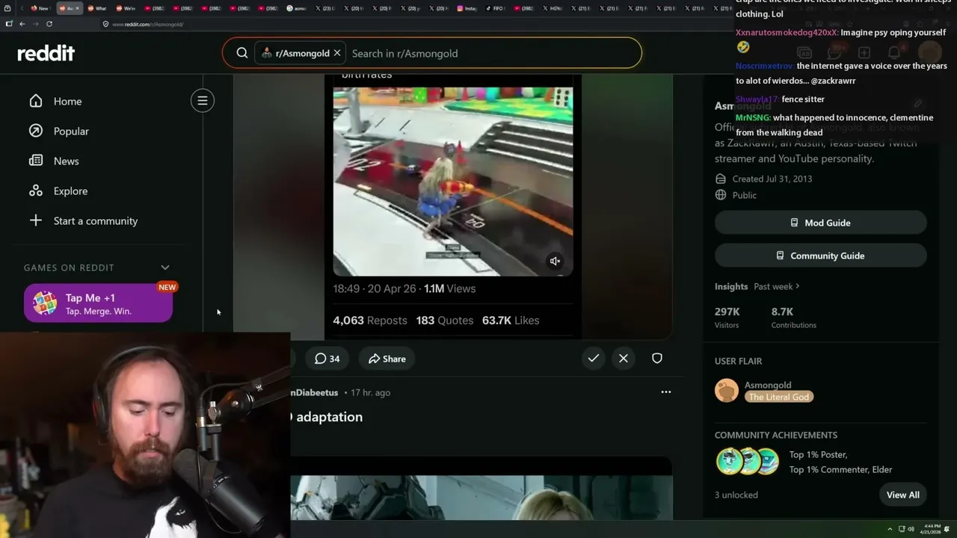Open the Popular arrow icon
957x538 pixels.
click(x=36, y=131)
